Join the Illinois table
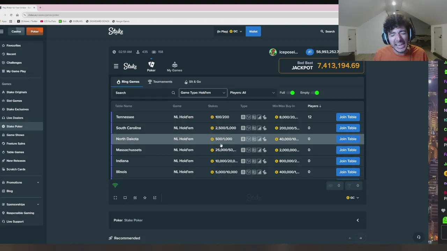This screenshot has width=447, height=251. tap(348, 172)
